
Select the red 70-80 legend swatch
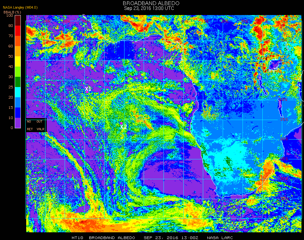point(18,31)
